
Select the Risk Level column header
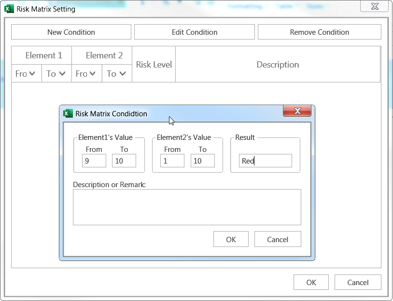pos(154,65)
